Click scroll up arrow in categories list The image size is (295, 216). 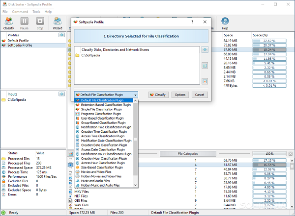point(292,161)
